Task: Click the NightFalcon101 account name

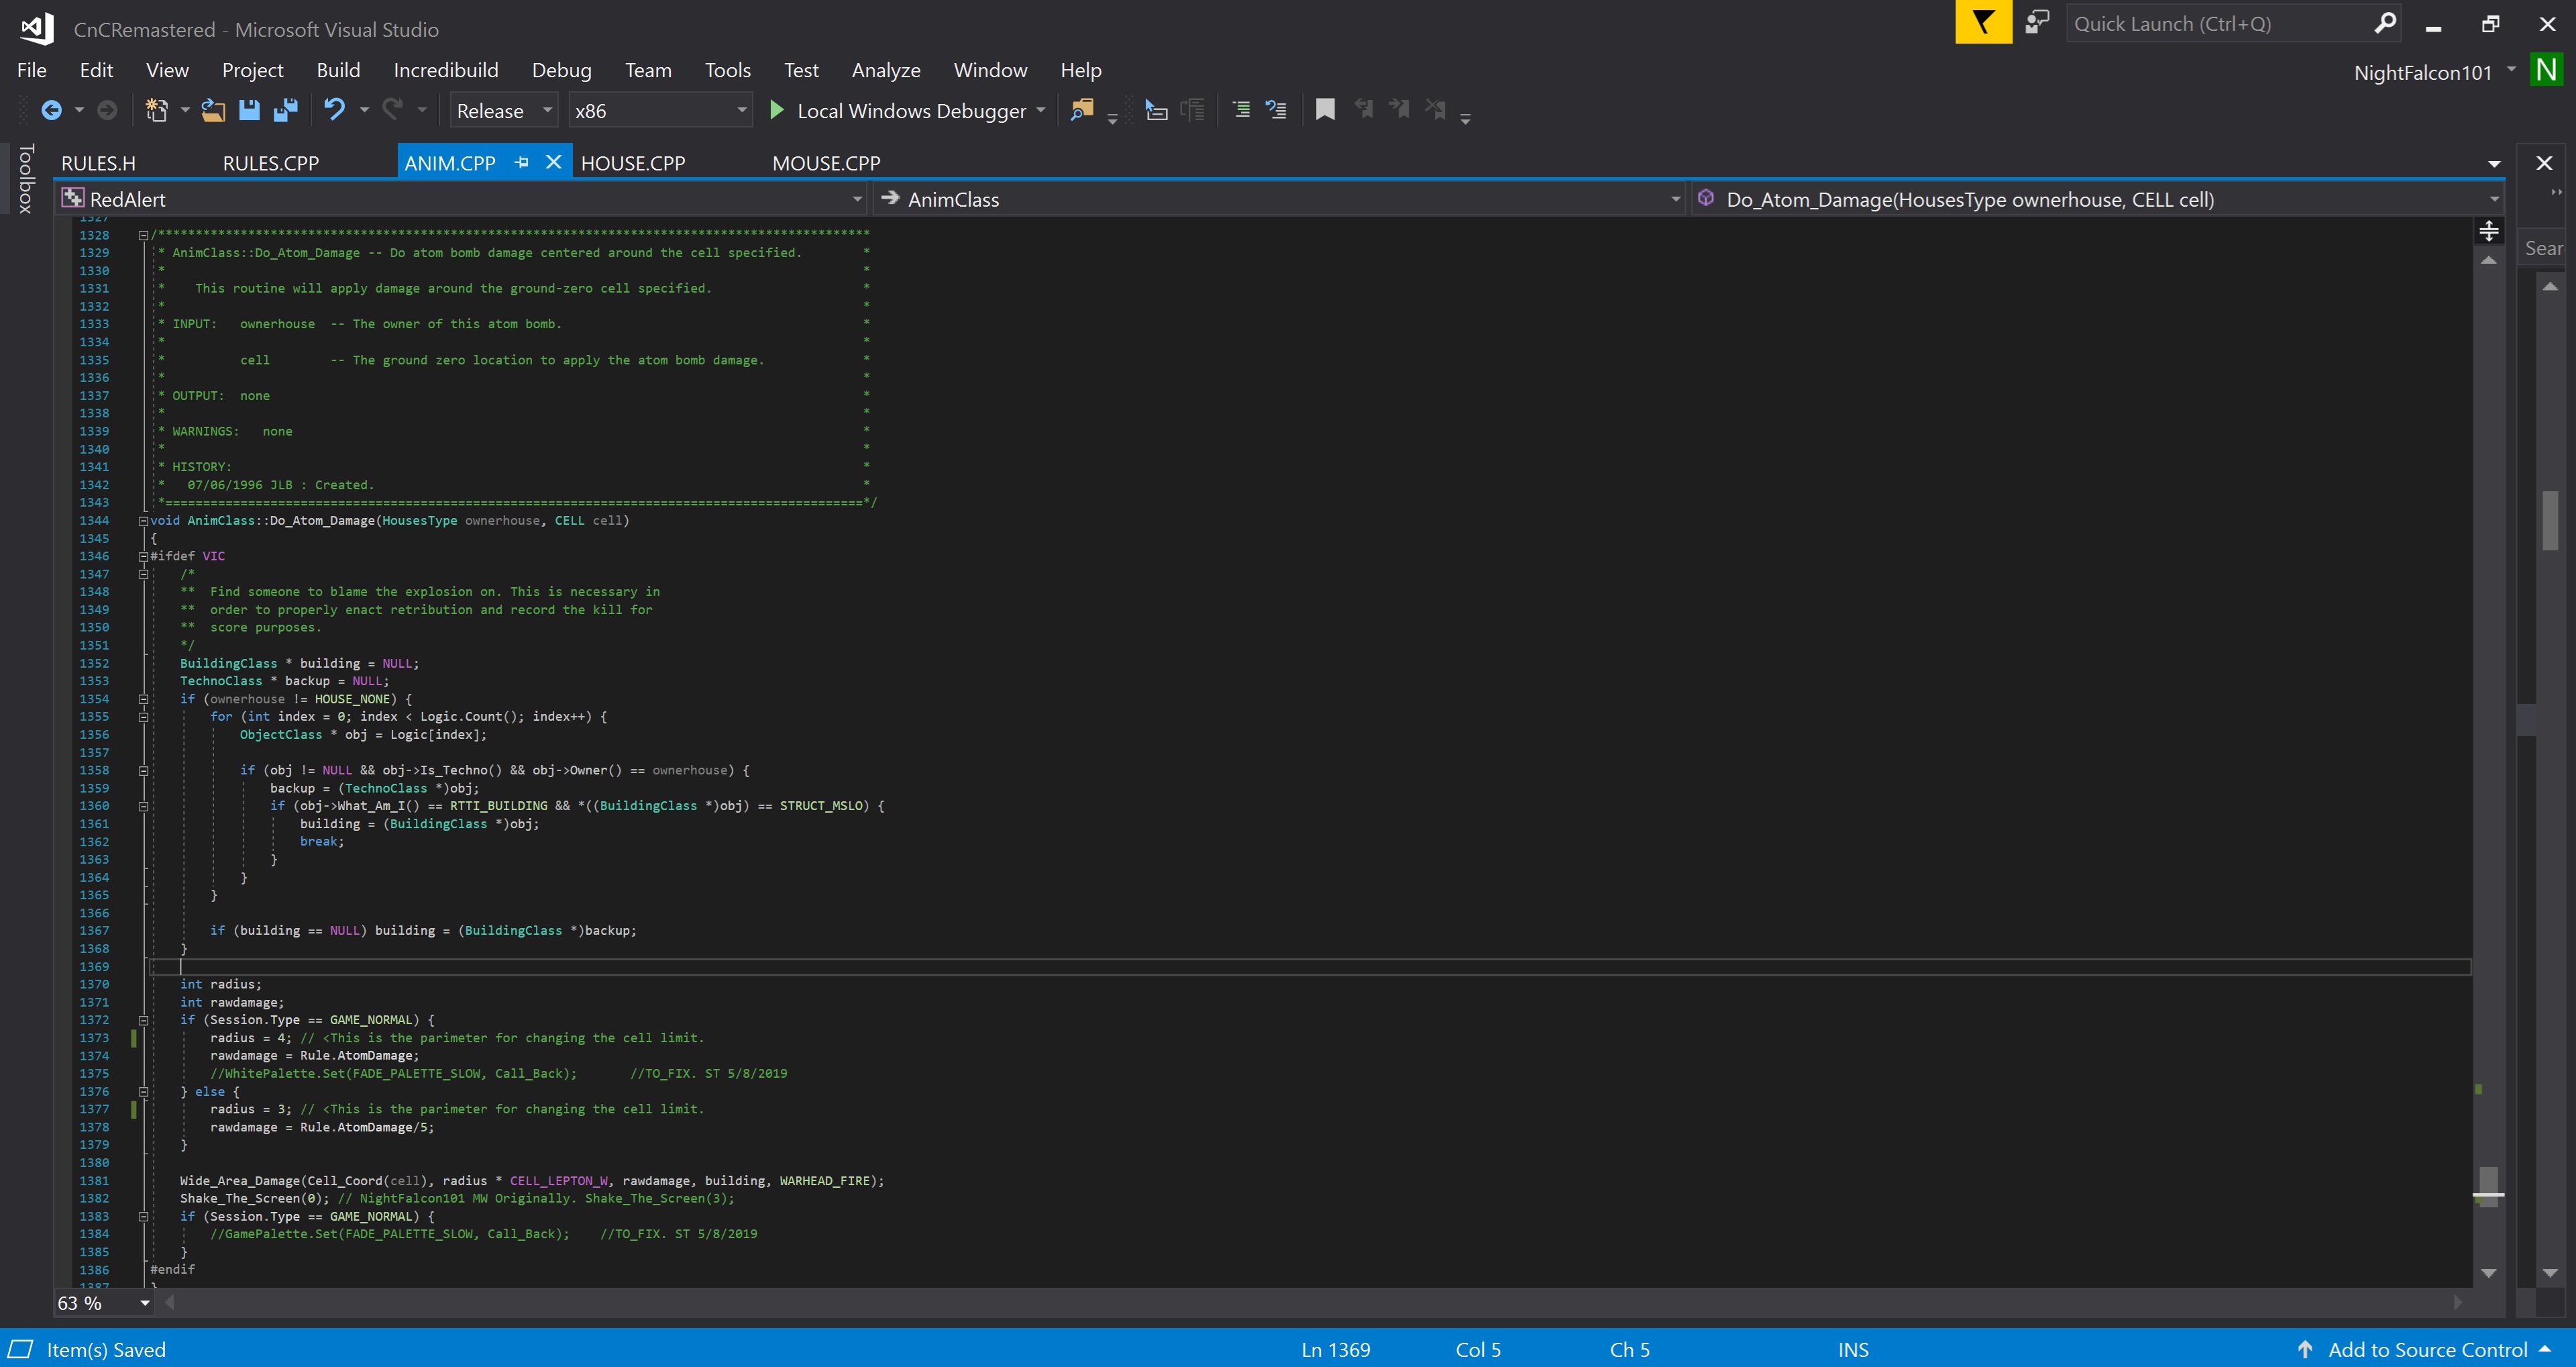Action: [x=2422, y=72]
